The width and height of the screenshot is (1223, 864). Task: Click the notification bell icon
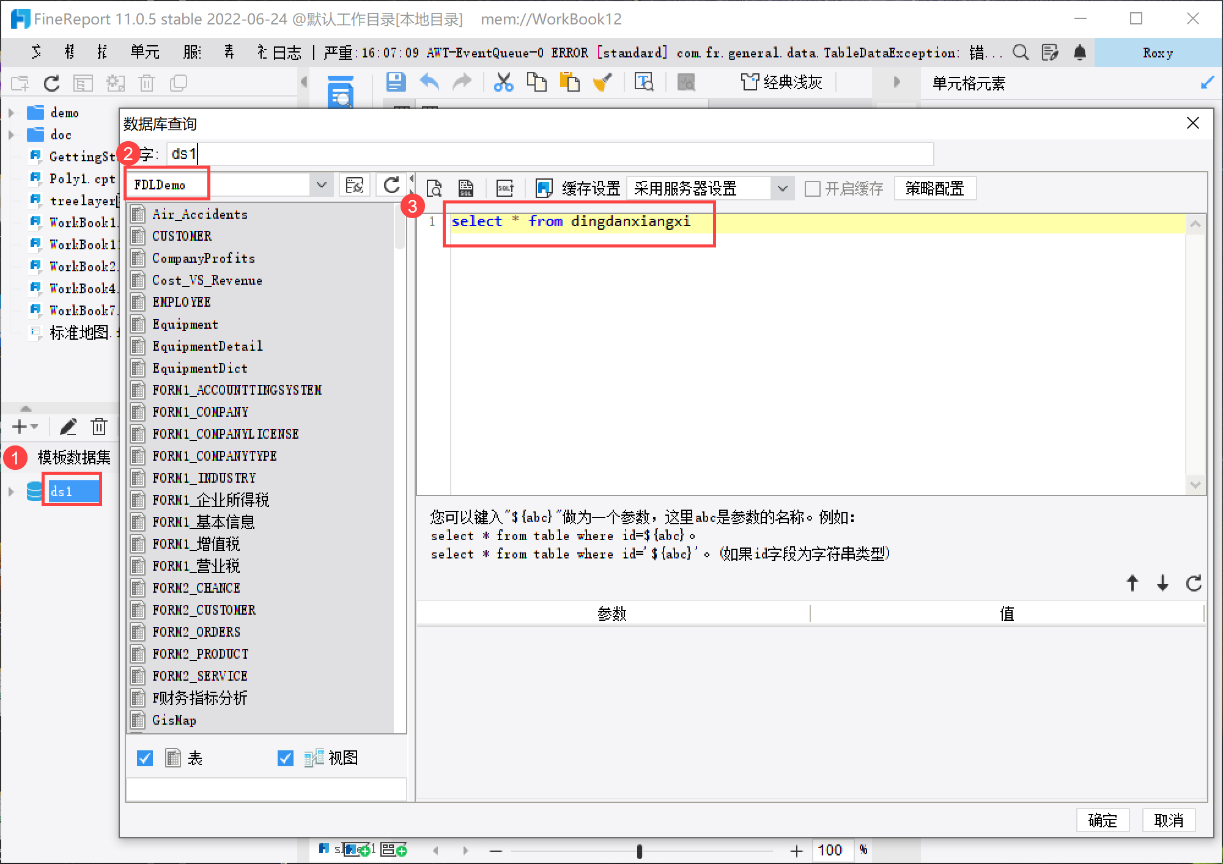click(1080, 53)
